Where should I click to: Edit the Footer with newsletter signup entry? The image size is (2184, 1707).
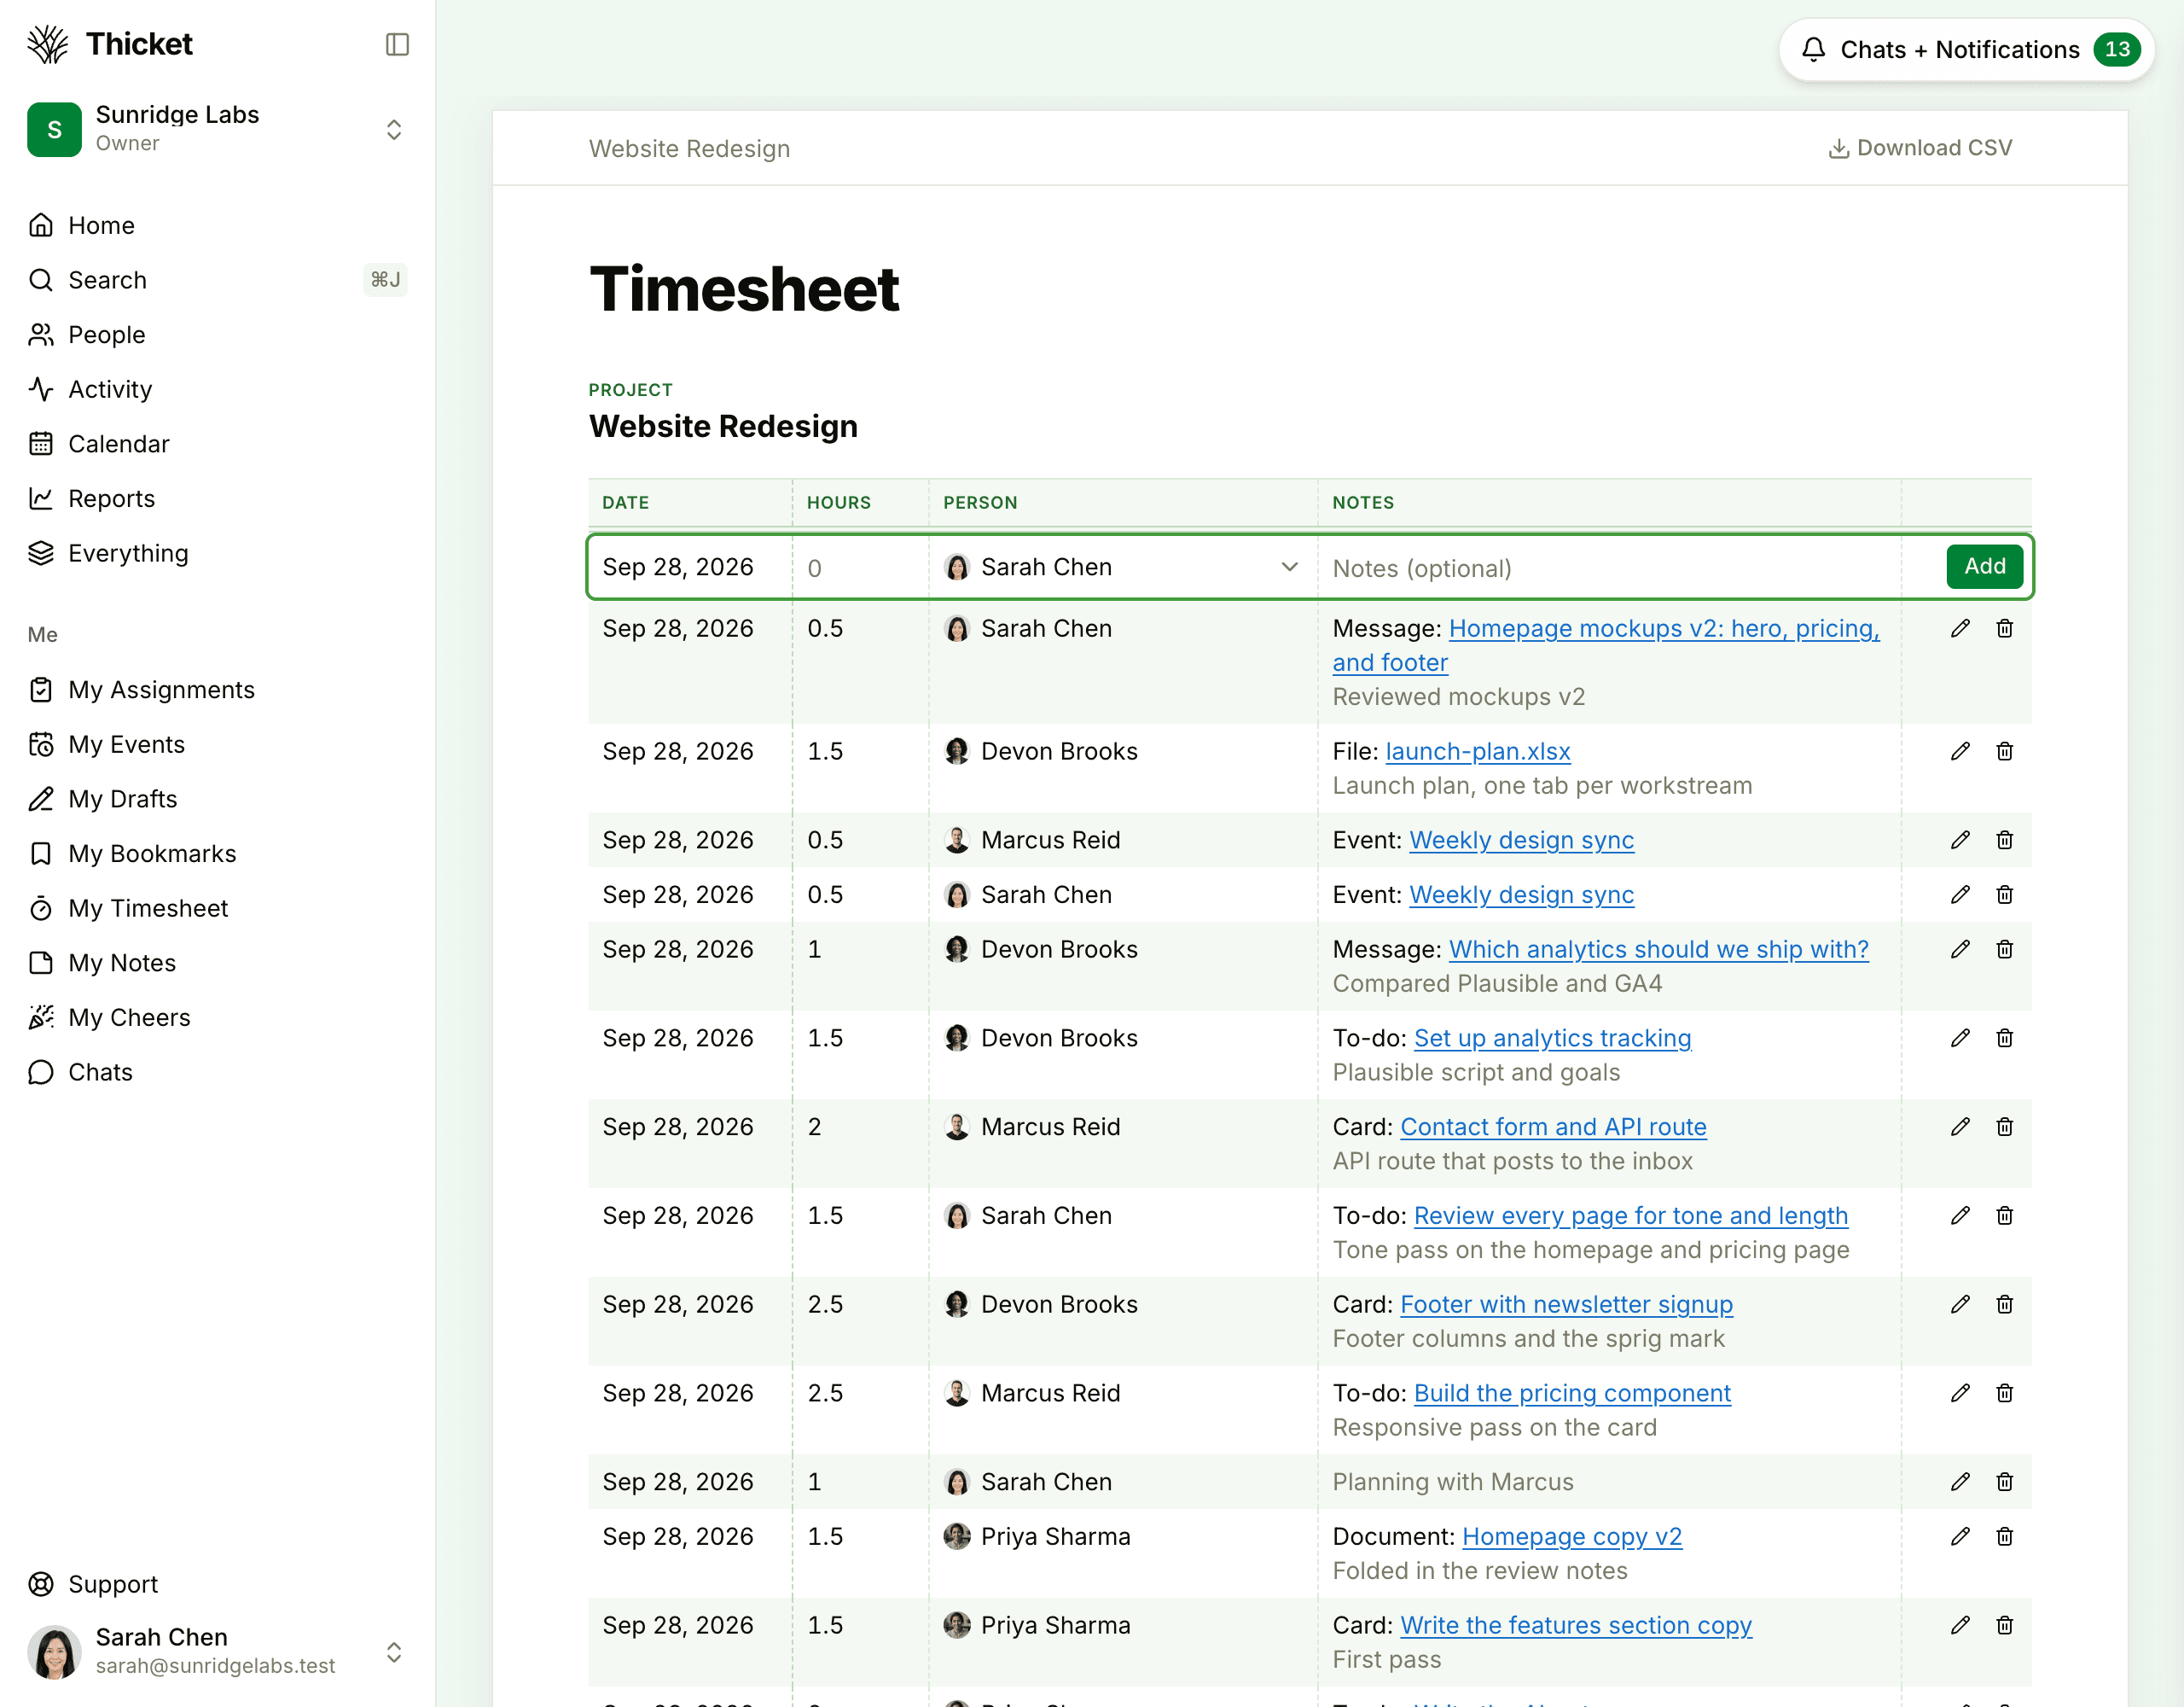pyautogui.click(x=1960, y=1305)
